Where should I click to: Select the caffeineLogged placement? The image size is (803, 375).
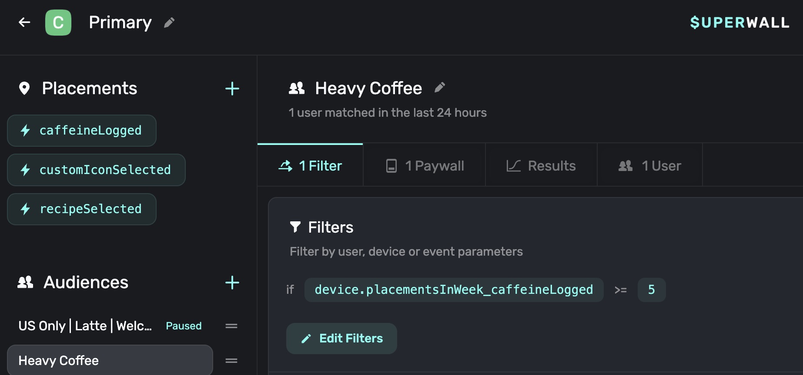(82, 131)
